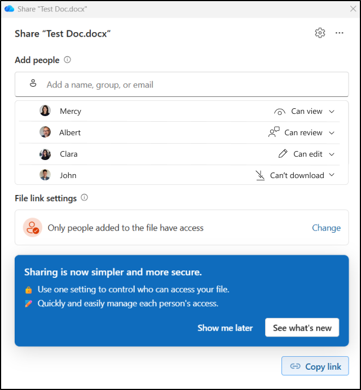Viewport: 361px width, 390px height.
Task: Click the person icon in the name field
Action: point(33,83)
